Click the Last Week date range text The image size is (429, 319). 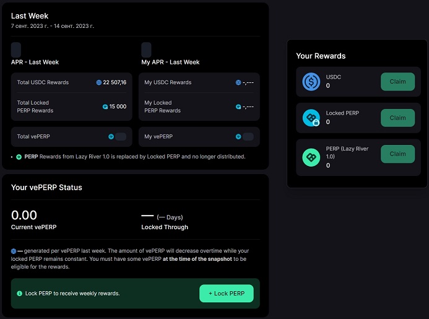coord(53,26)
